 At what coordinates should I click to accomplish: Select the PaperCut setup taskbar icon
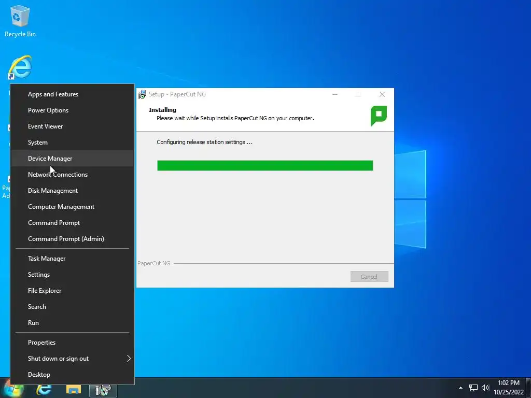click(103, 390)
